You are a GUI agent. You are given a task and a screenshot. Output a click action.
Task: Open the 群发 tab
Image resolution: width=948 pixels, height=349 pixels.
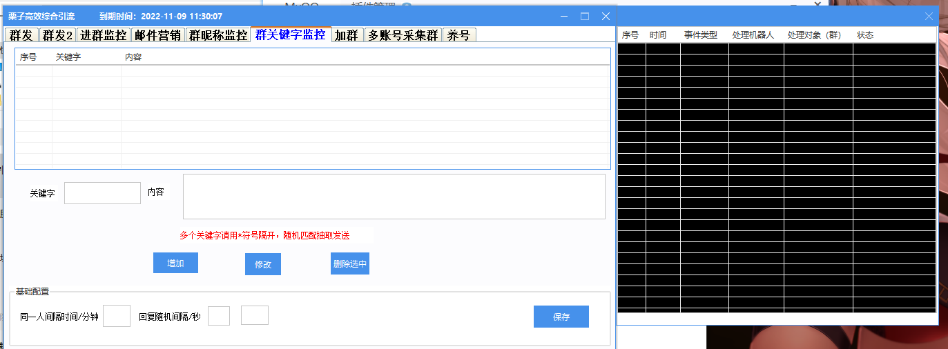pos(21,35)
